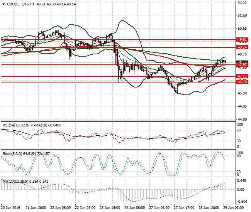Click the 50.65 value on price scale

tap(243, 29)
